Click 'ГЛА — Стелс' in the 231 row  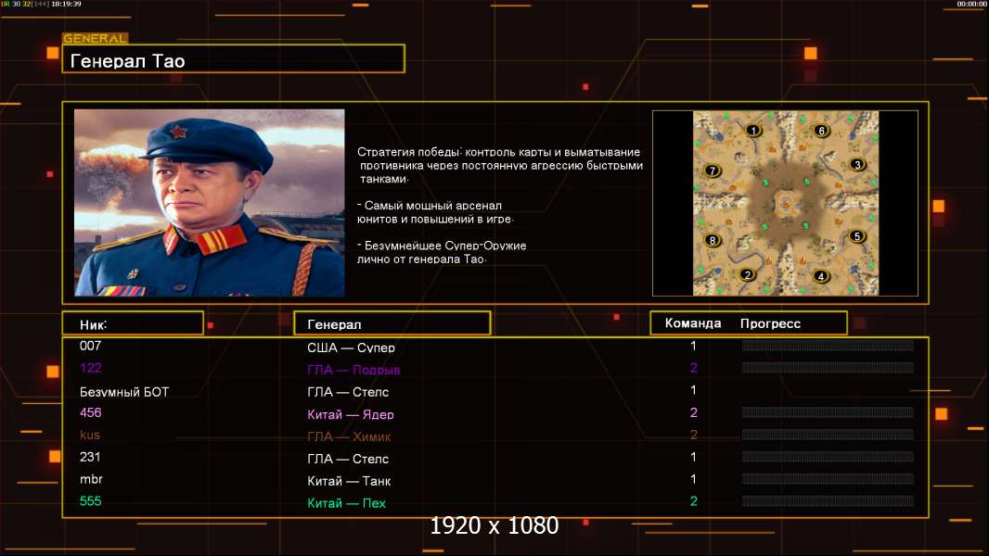click(x=348, y=459)
